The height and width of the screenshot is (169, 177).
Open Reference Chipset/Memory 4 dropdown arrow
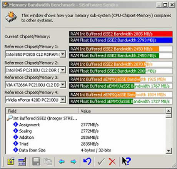pos(63,99)
